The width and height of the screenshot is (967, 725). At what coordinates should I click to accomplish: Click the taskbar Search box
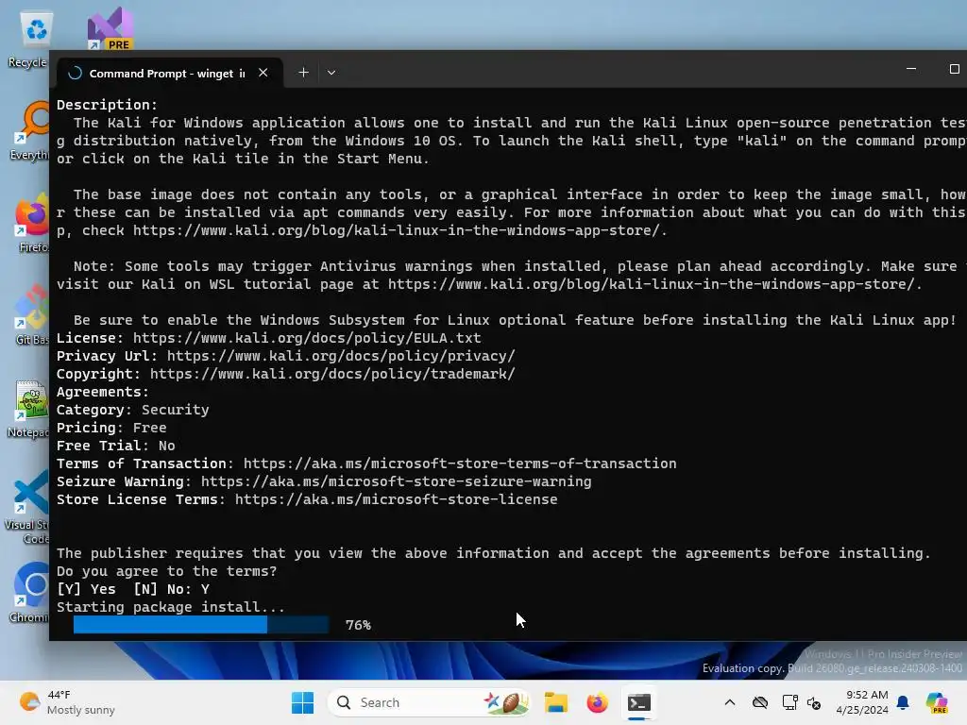(430, 702)
